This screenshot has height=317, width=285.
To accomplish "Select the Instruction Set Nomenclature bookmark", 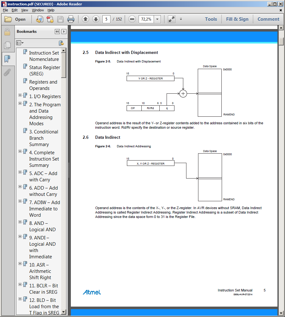I will click(44, 56).
